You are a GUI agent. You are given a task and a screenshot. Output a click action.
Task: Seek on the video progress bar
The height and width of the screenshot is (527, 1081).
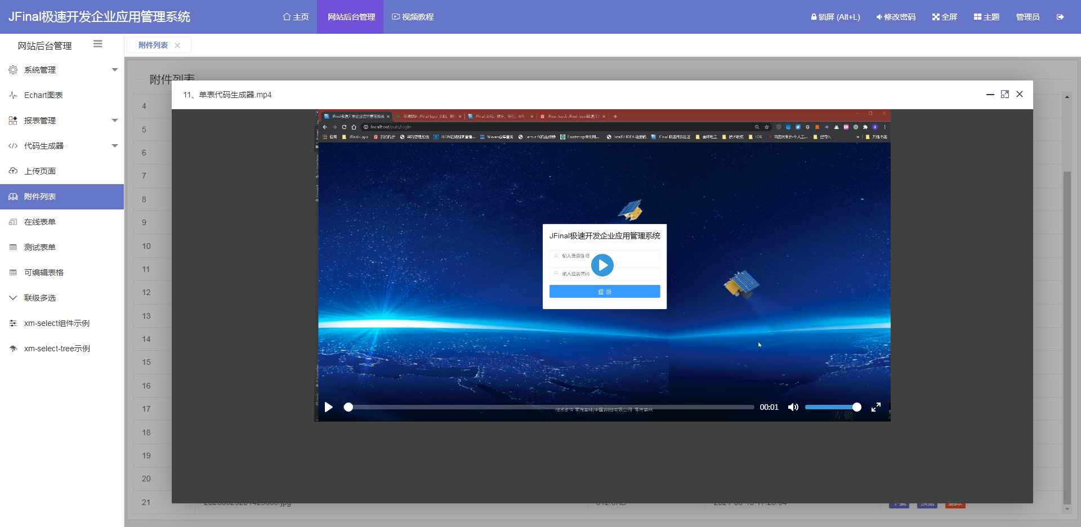(549, 407)
